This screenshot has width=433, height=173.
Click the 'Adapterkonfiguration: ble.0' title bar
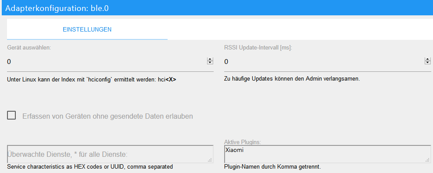217,8
